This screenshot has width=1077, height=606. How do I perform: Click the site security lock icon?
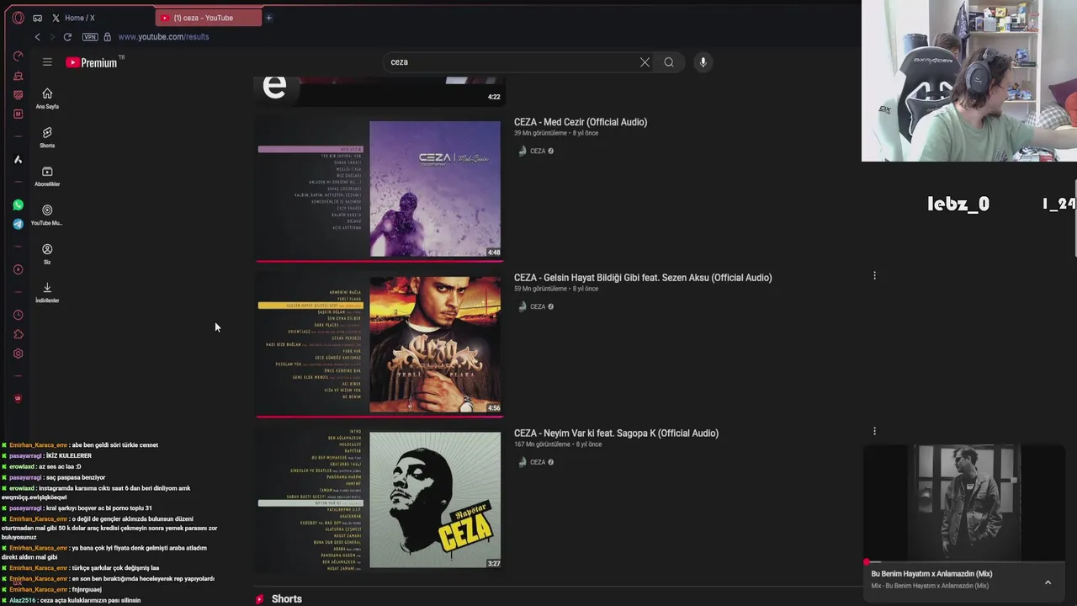pos(107,37)
